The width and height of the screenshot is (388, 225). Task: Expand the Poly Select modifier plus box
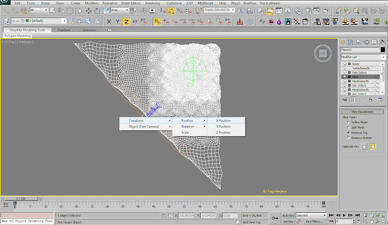tap(349, 73)
